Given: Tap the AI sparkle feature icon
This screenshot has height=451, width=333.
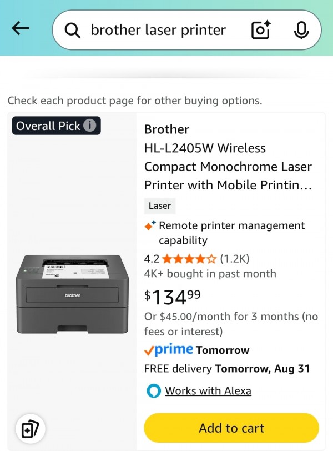Looking at the screenshot, I should (x=150, y=225).
